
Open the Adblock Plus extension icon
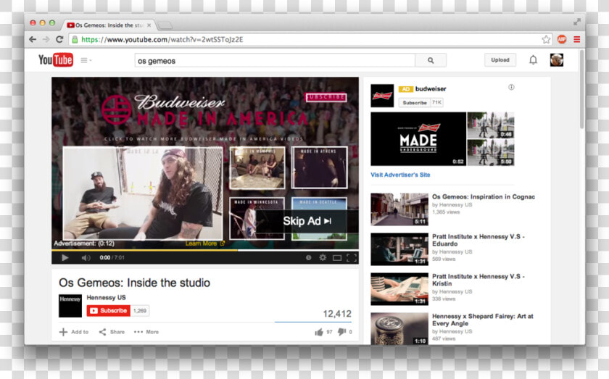(562, 39)
